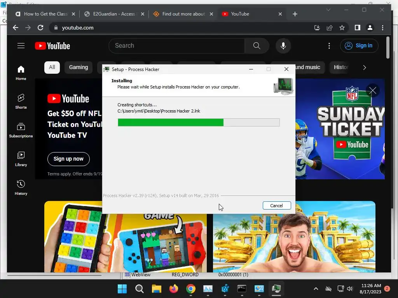398x298 pixels.
Task: Open a new browser tab
Action: tap(295, 14)
